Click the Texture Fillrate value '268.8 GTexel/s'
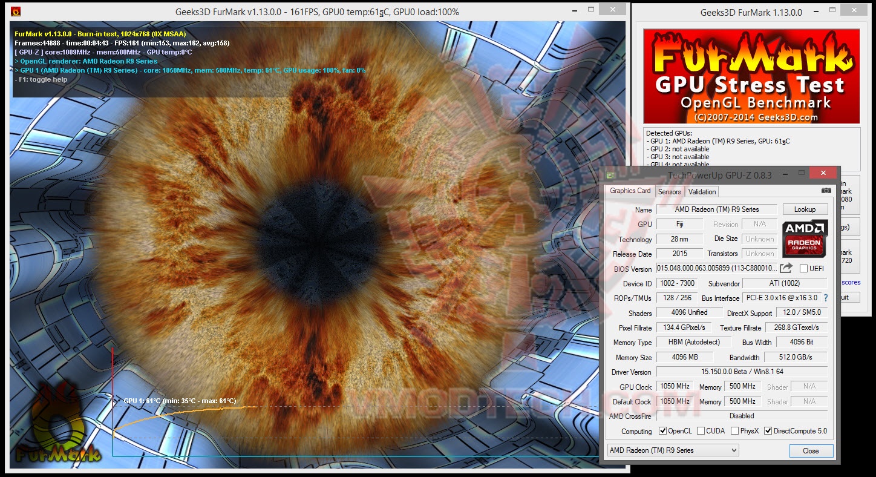This screenshot has height=477, width=876. click(796, 327)
